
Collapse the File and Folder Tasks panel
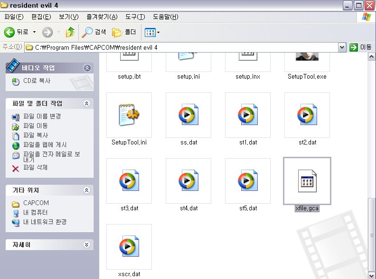click(x=86, y=103)
